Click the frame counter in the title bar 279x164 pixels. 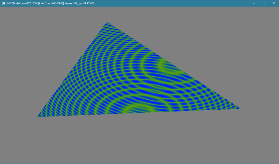coord(72,3)
